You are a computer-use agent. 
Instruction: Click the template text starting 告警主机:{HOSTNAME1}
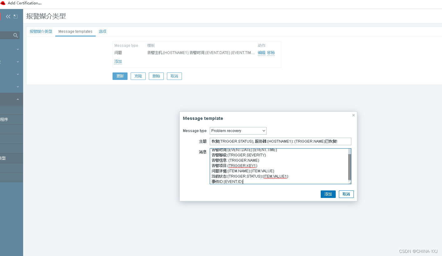[201, 53]
